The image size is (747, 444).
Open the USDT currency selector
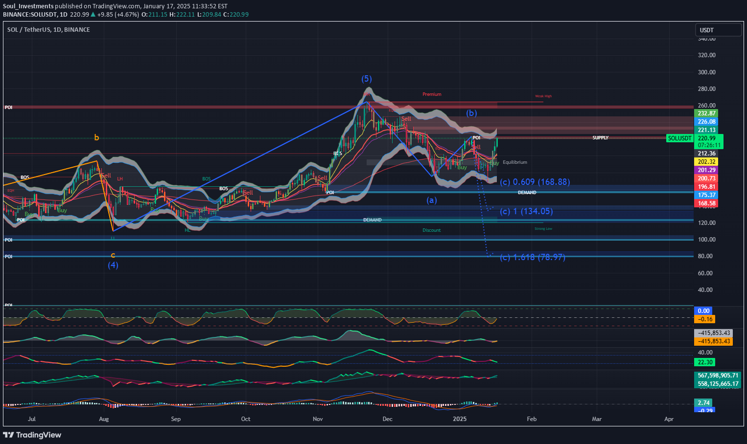pos(719,30)
